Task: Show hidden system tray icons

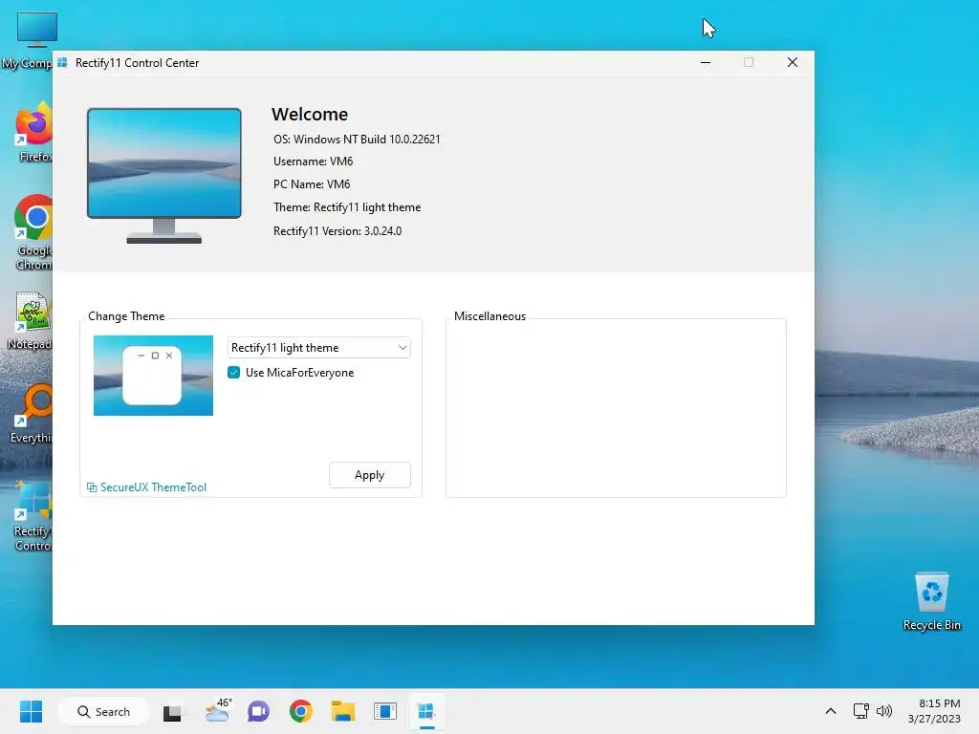Action: 831,711
